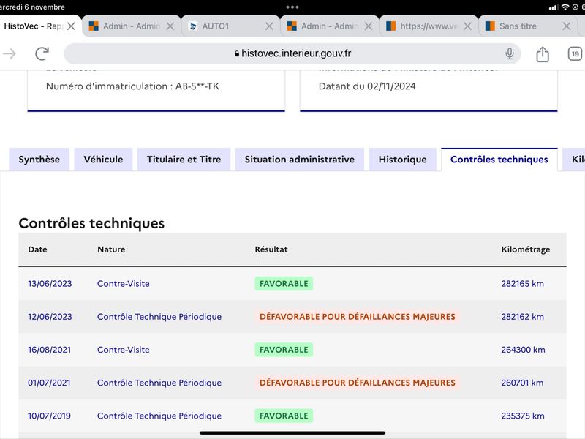Open the tab switcher showing 19 tabs

point(575,54)
